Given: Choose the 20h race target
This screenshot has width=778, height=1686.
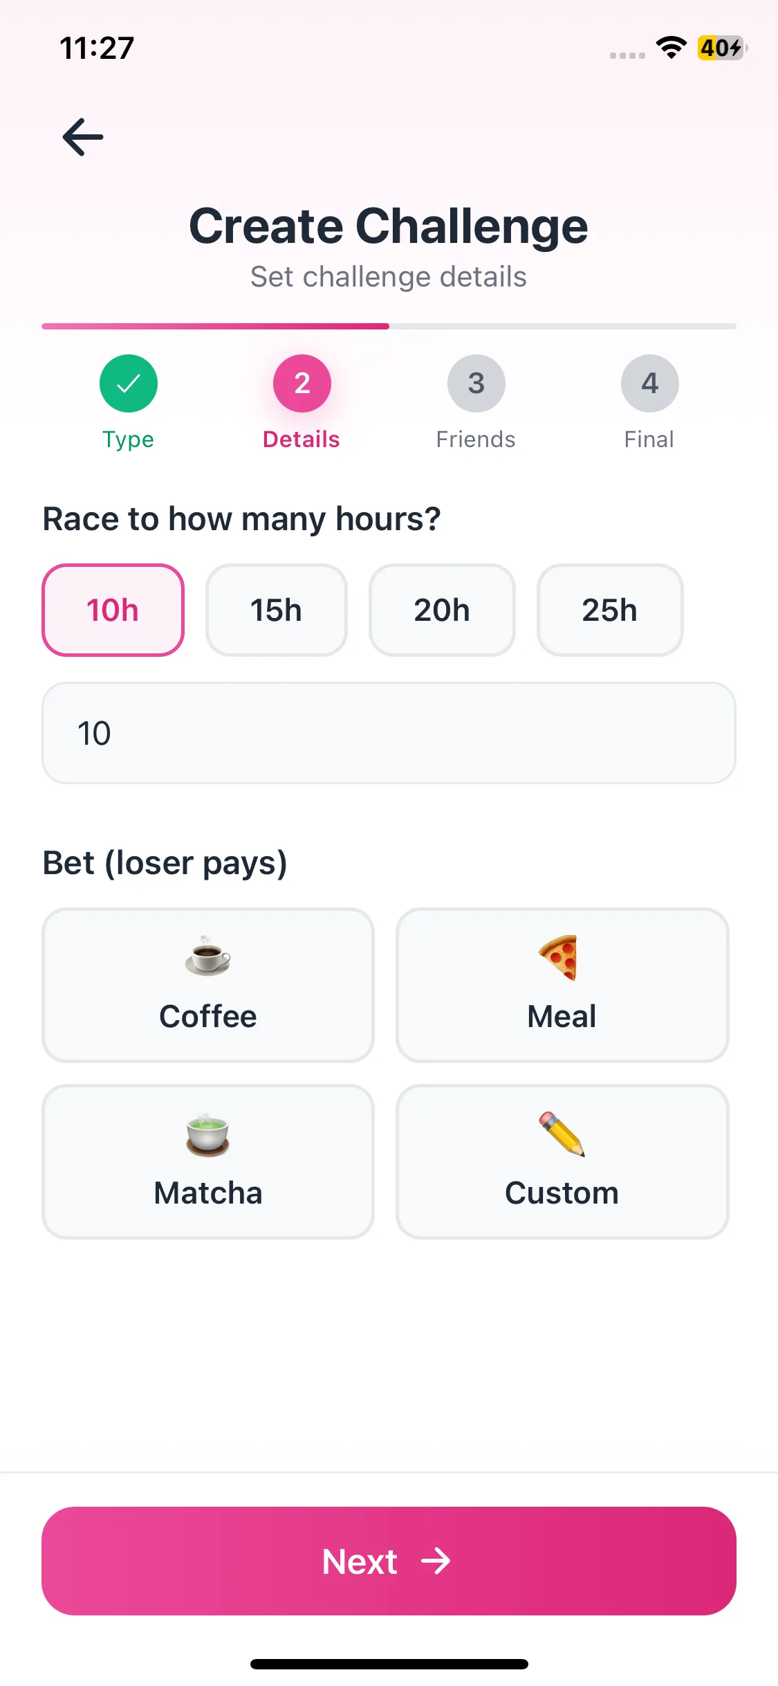Looking at the screenshot, I should (442, 610).
